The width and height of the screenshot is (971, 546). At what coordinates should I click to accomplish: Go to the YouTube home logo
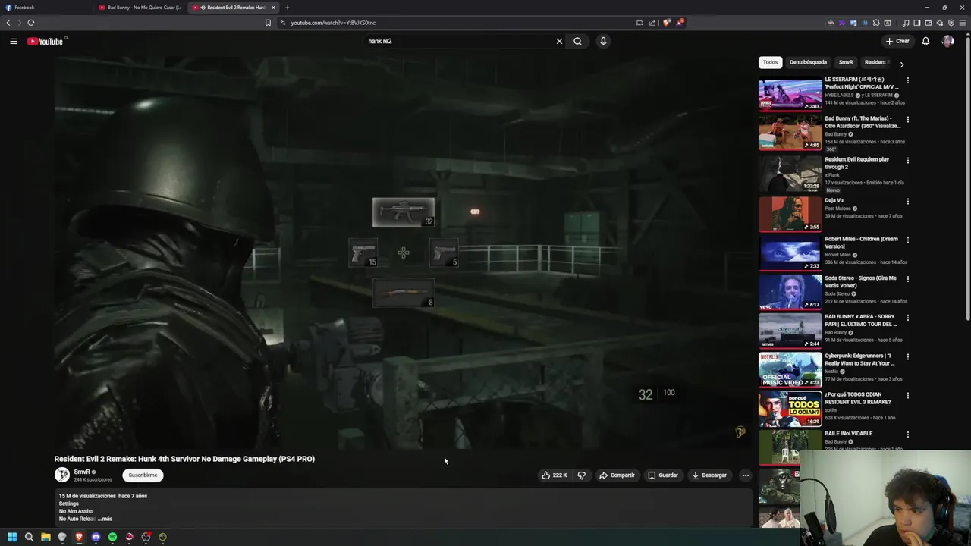[46, 41]
